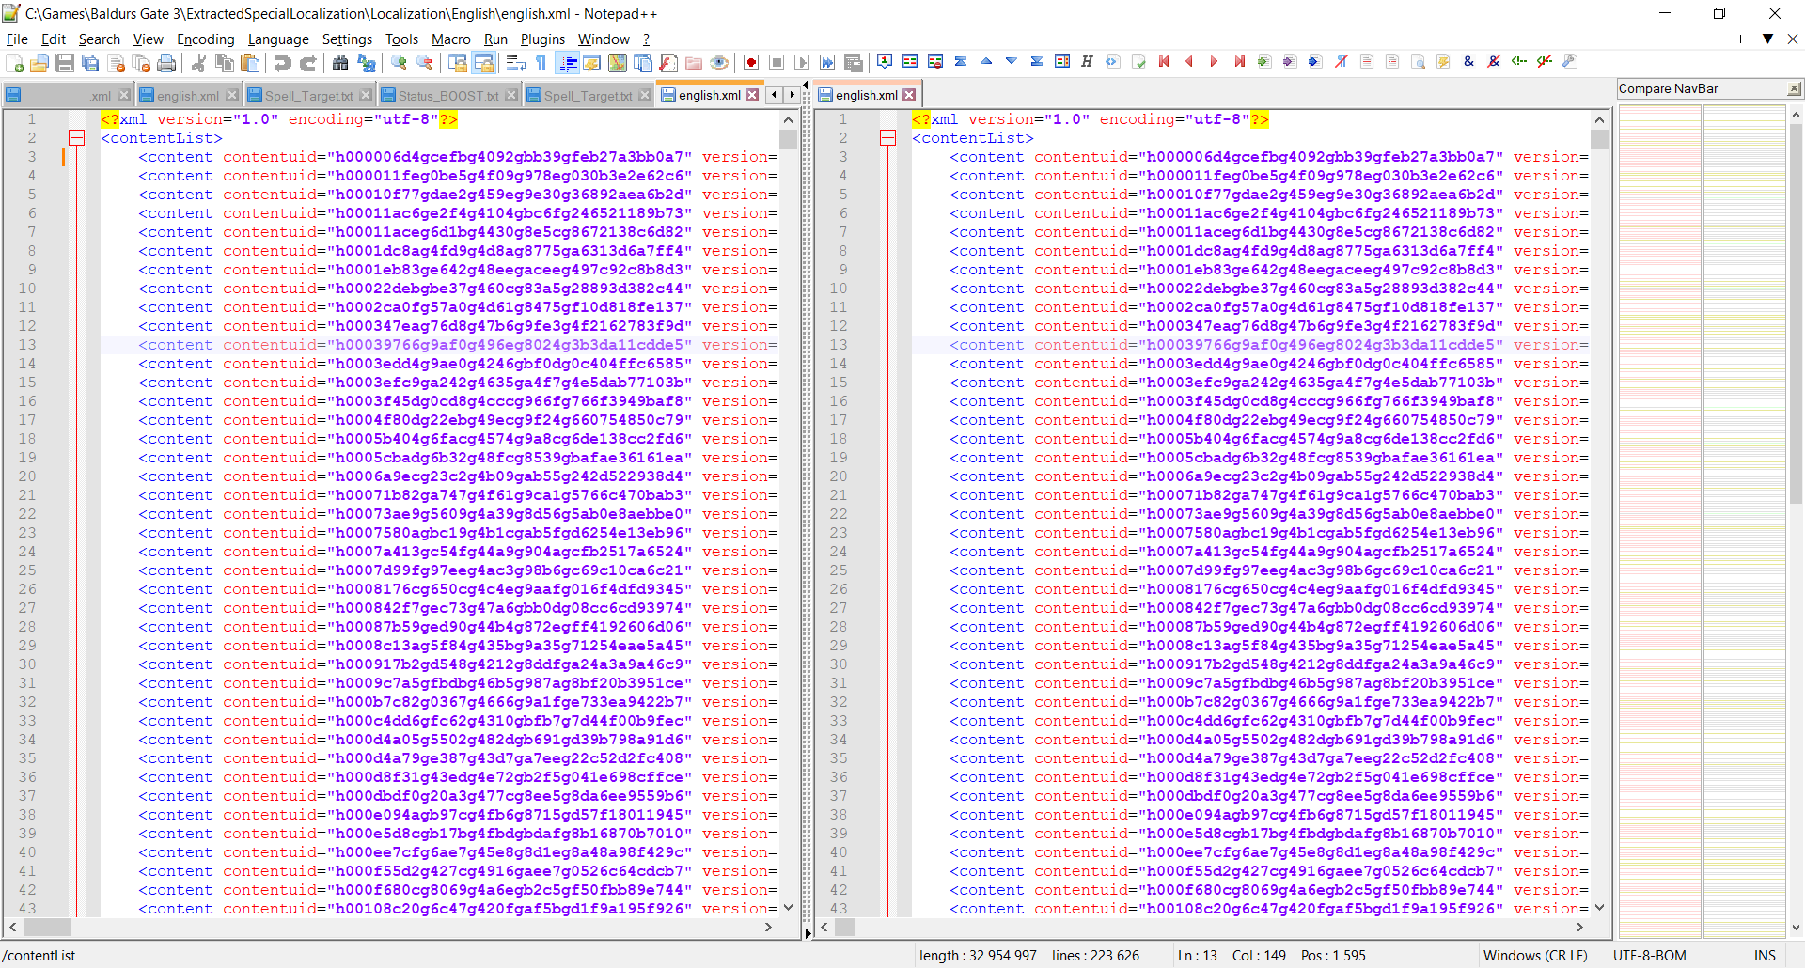The height and width of the screenshot is (968, 1805).
Task: Close the english.xml tab in the right view
Action: (x=909, y=95)
